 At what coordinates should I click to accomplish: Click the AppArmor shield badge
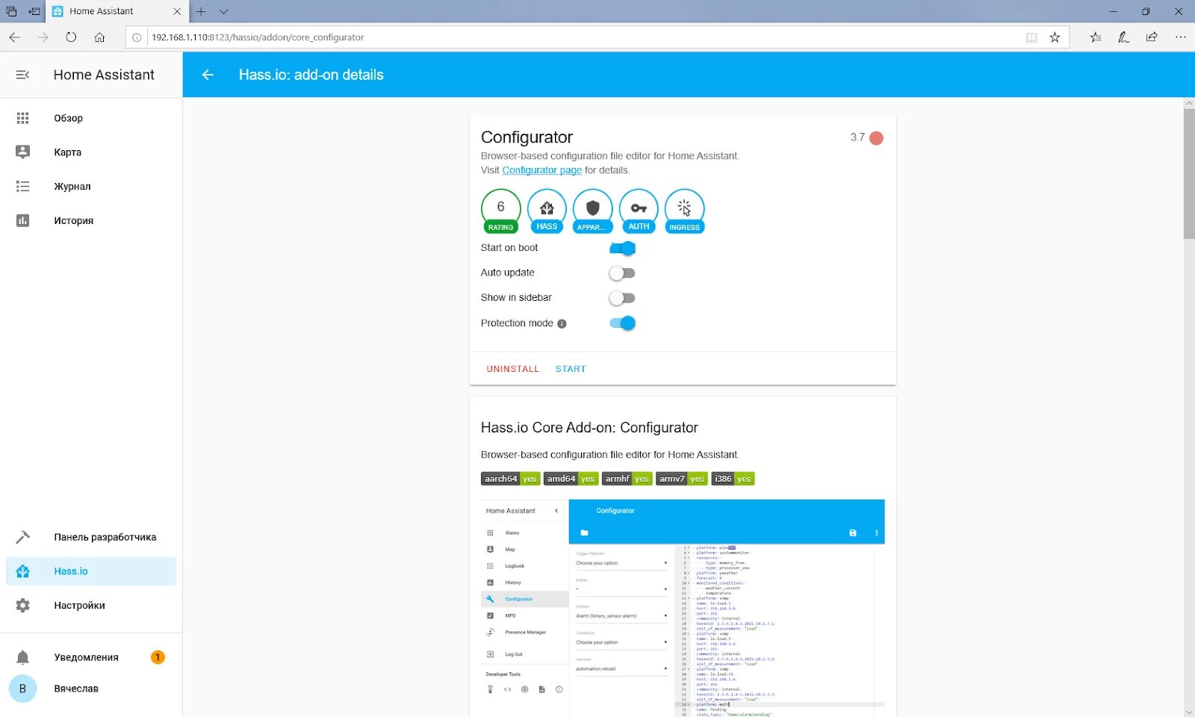pos(593,211)
